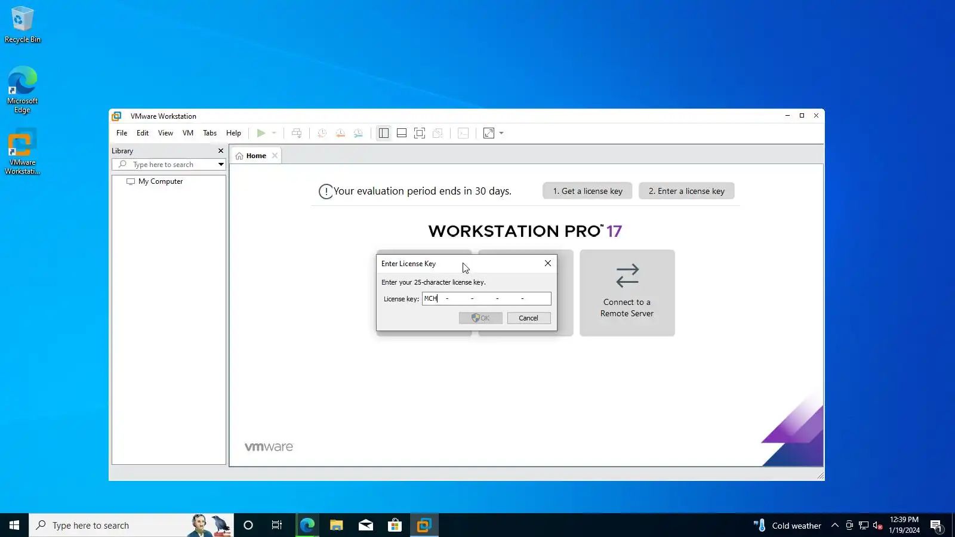955x537 pixels.
Task: Click the Take Snapshot toolbar icon
Action: (322, 133)
